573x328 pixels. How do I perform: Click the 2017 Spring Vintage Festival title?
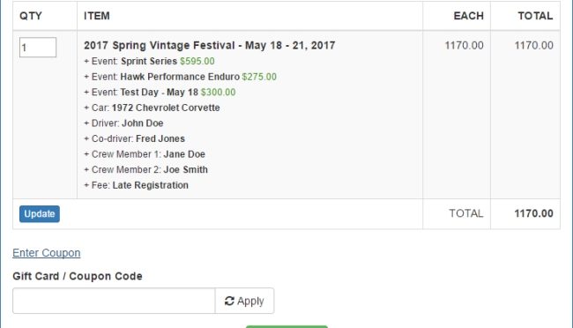(210, 45)
